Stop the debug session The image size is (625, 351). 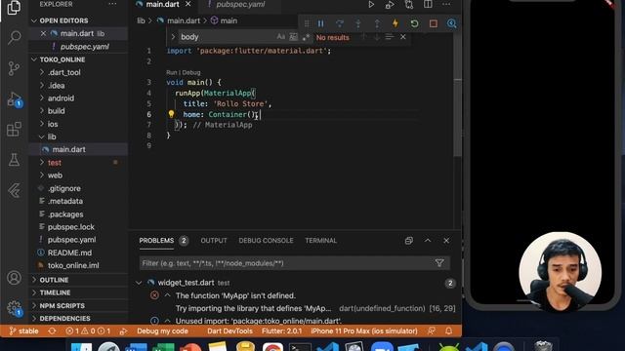434,23
